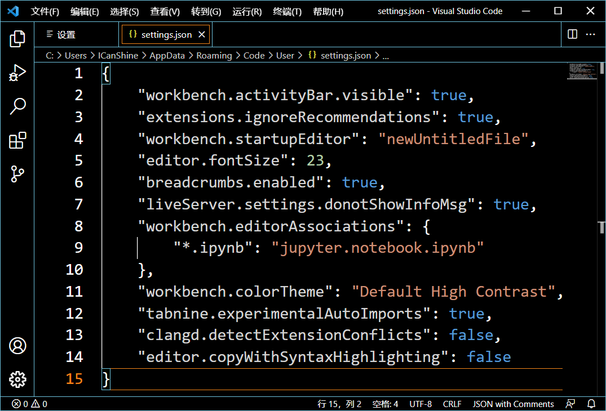Click the Roaming breadcrumb
The height and width of the screenshot is (411, 606).
coord(214,56)
